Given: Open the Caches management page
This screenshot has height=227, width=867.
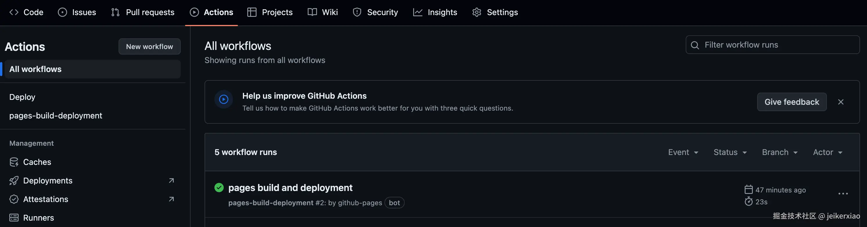Looking at the screenshot, I should pos(37,162).
